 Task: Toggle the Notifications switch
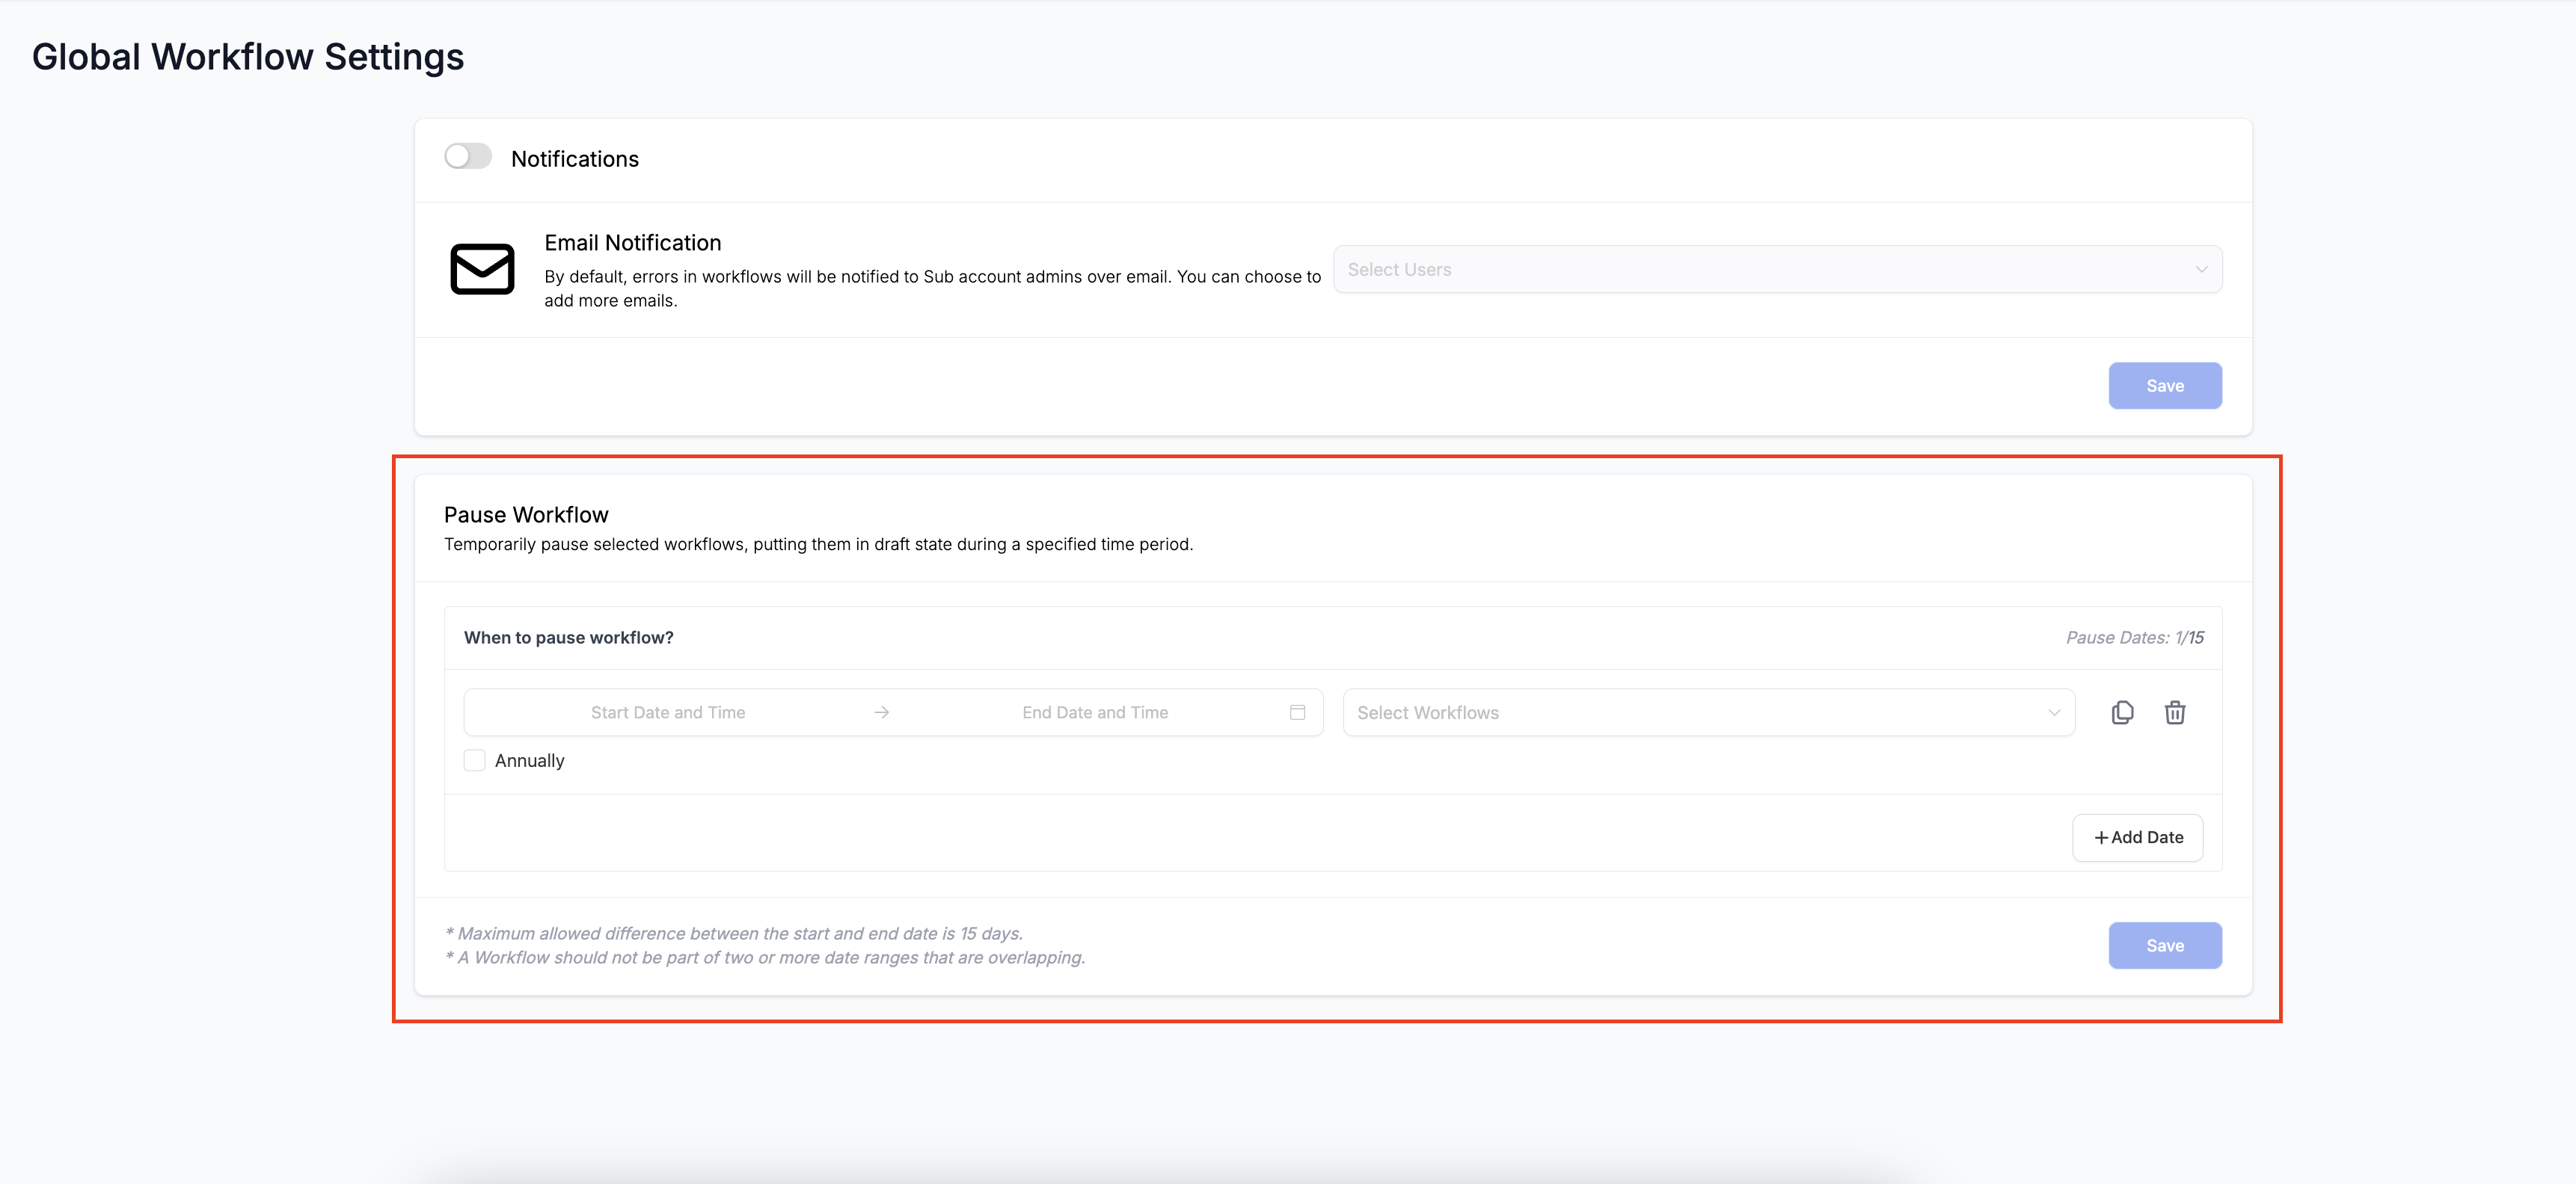coord(468,157)
